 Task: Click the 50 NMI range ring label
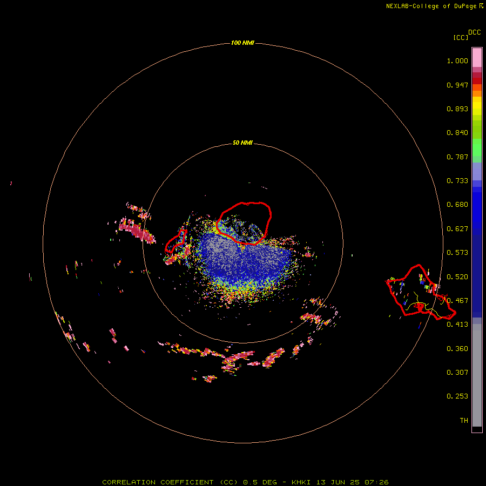[x=242, y=143]
